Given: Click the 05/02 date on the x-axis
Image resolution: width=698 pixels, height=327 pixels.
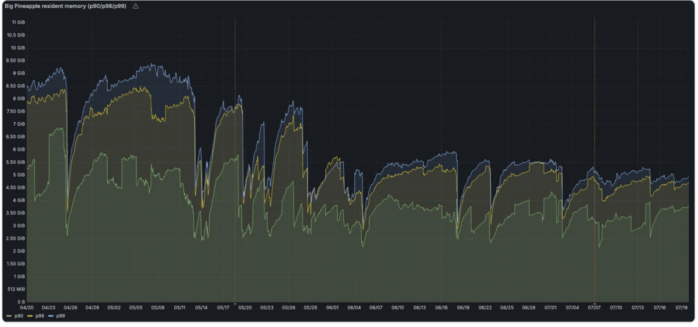Looking at the screenshot, I should click(x=114, y=308).
